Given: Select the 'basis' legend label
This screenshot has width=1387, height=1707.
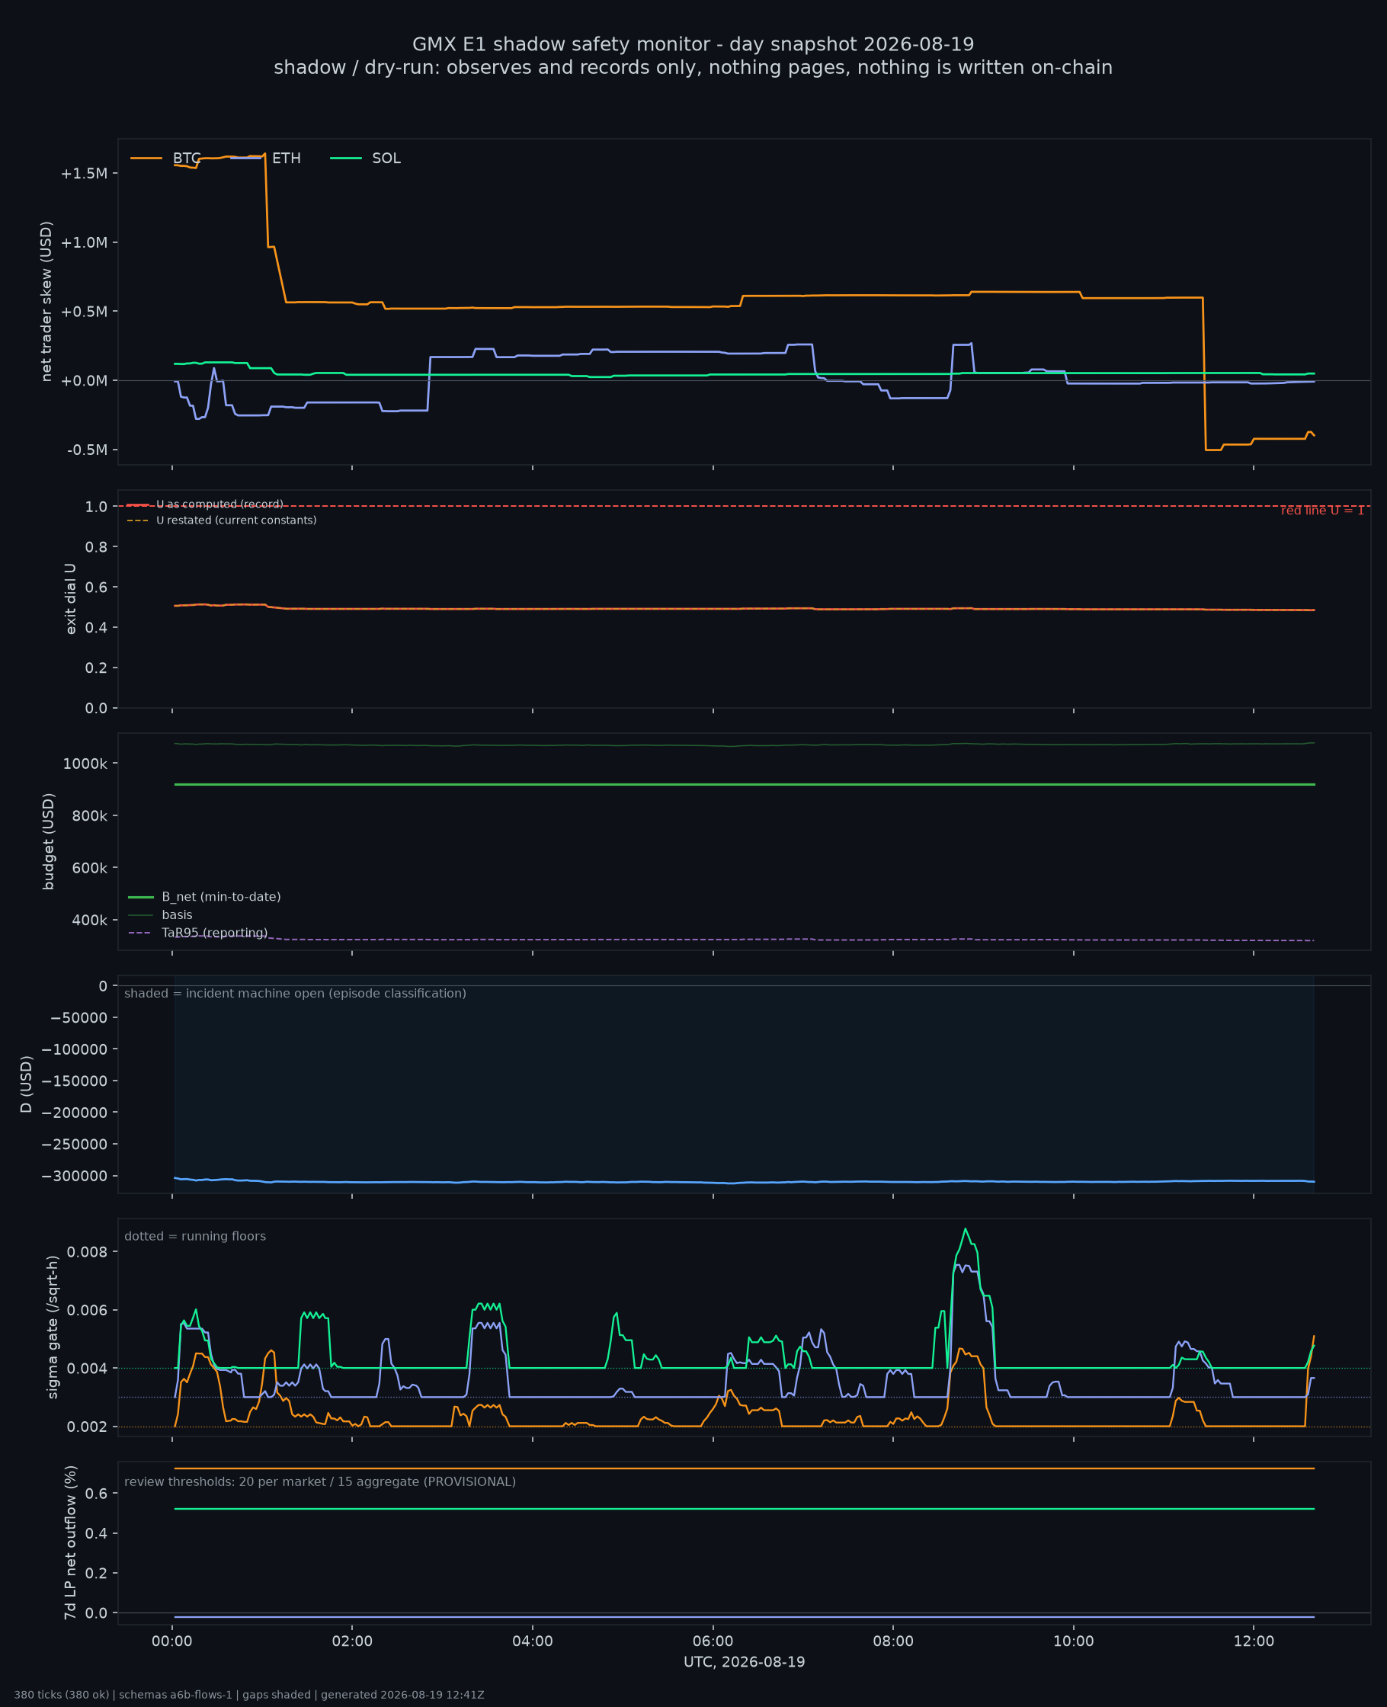Looking at the screenshot, I should coord(178,914).
